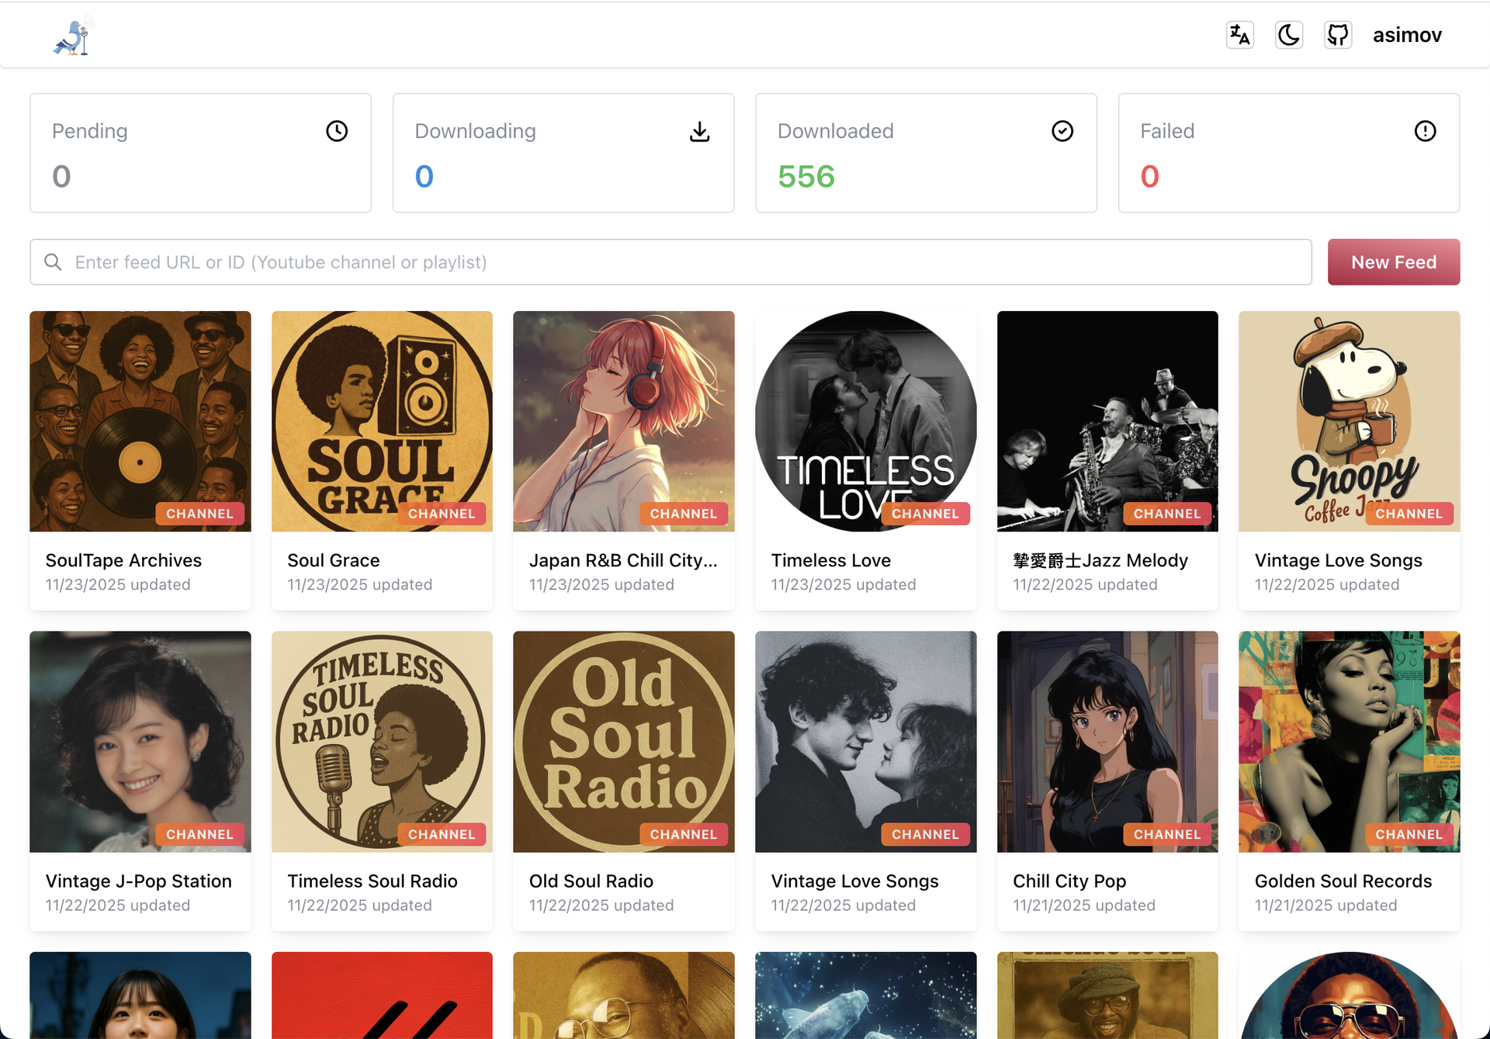1490x1039 pixels.
Task: Click the Failed count value
Action: [x=1149, y=177]
